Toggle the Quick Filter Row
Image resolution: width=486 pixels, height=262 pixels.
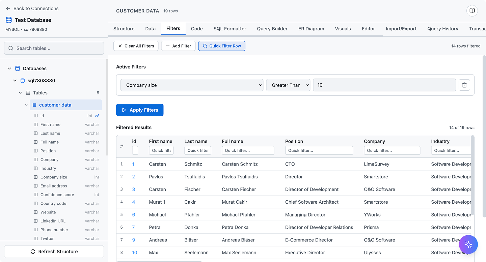tap(222, 46)
